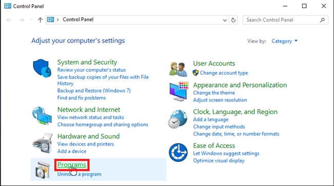The image size is (334, 186).
Task: Open the User Accounts people icon
Action: click(x=178, y=69)
